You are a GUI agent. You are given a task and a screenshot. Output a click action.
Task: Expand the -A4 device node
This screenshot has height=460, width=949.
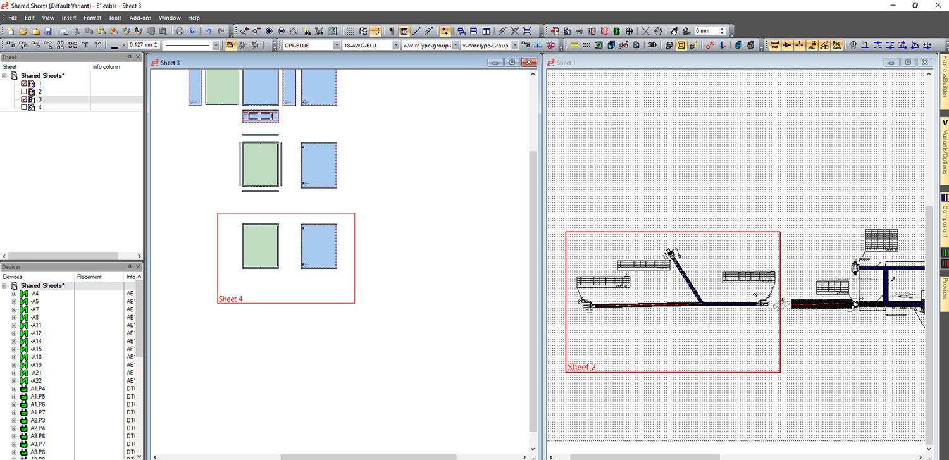(x=14, y=293)
